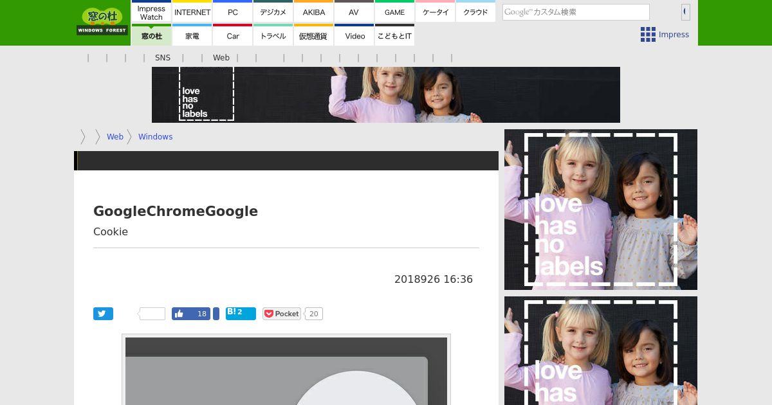Open the Video tab
Viewport: 772px width, 405px height.
point(354,35)
